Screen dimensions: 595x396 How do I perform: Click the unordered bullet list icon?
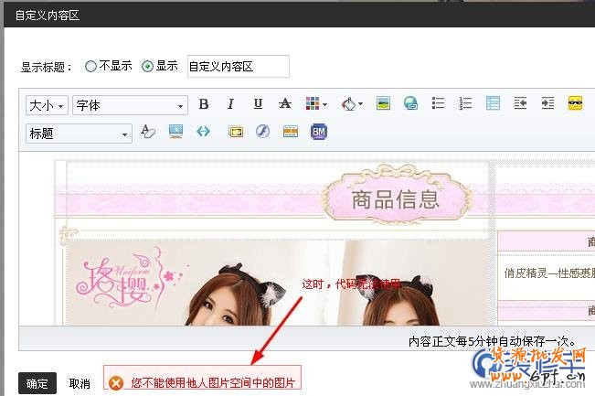[x=438, y=104]
